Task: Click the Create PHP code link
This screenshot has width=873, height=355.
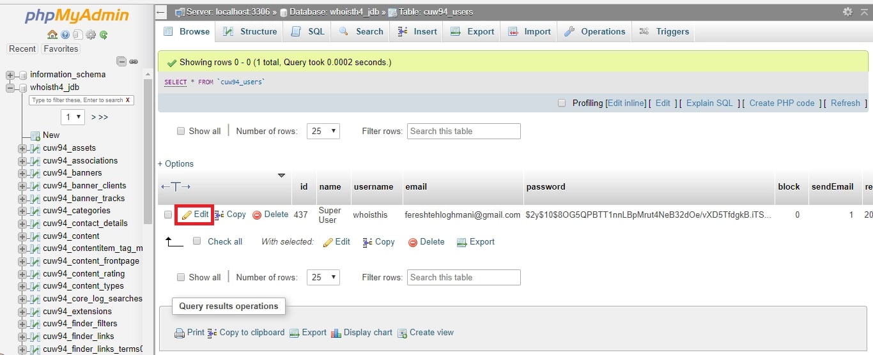Action: click(782, 103)
